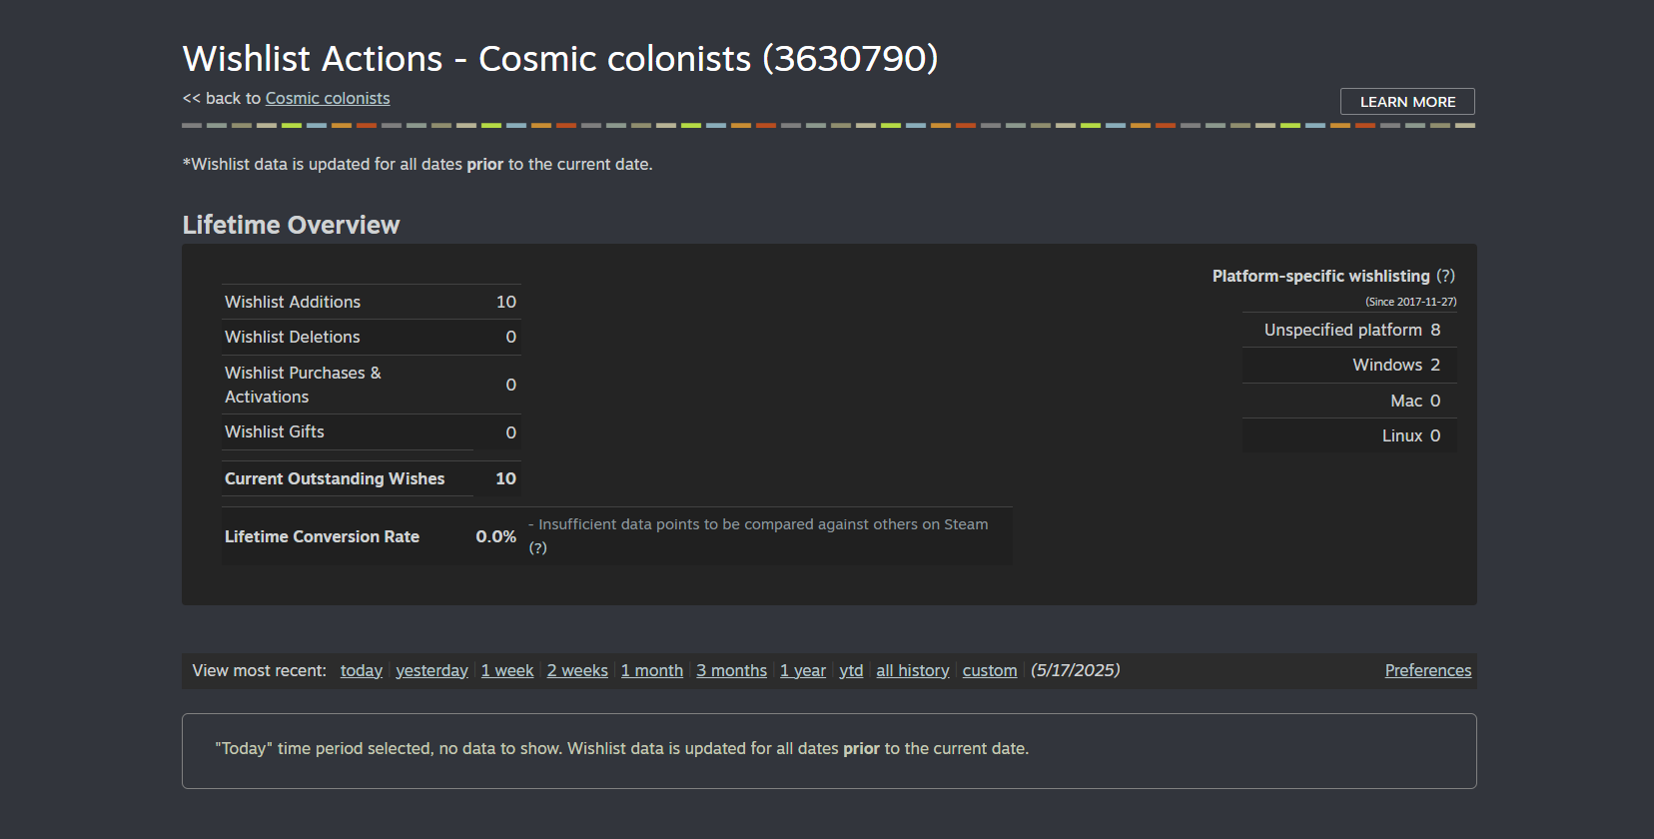Click the Wishlist Actions page title
This screenshot has height=839, width=1654.
point(560,59)
